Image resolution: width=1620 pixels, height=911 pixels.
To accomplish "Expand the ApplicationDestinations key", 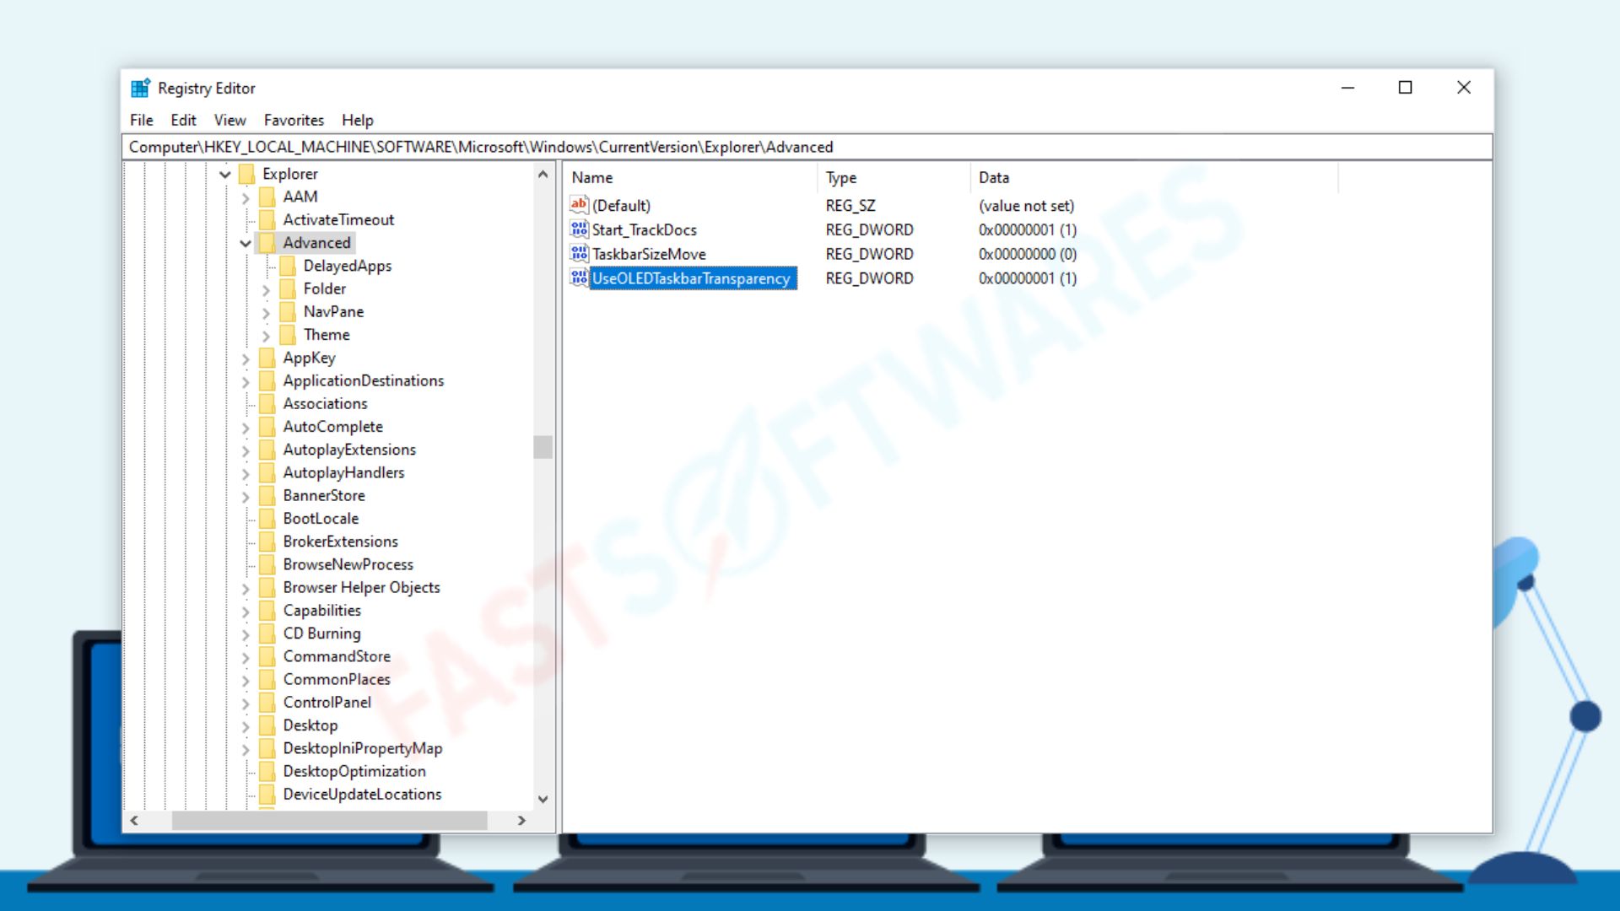I will (x=246, y=381).
